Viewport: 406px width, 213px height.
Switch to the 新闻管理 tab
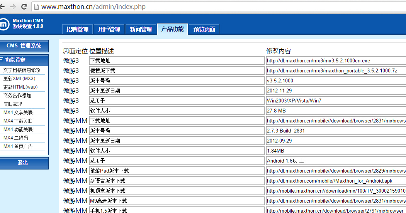pos(141,29)
